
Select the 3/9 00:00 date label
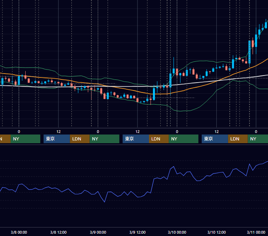pos(98,232)
